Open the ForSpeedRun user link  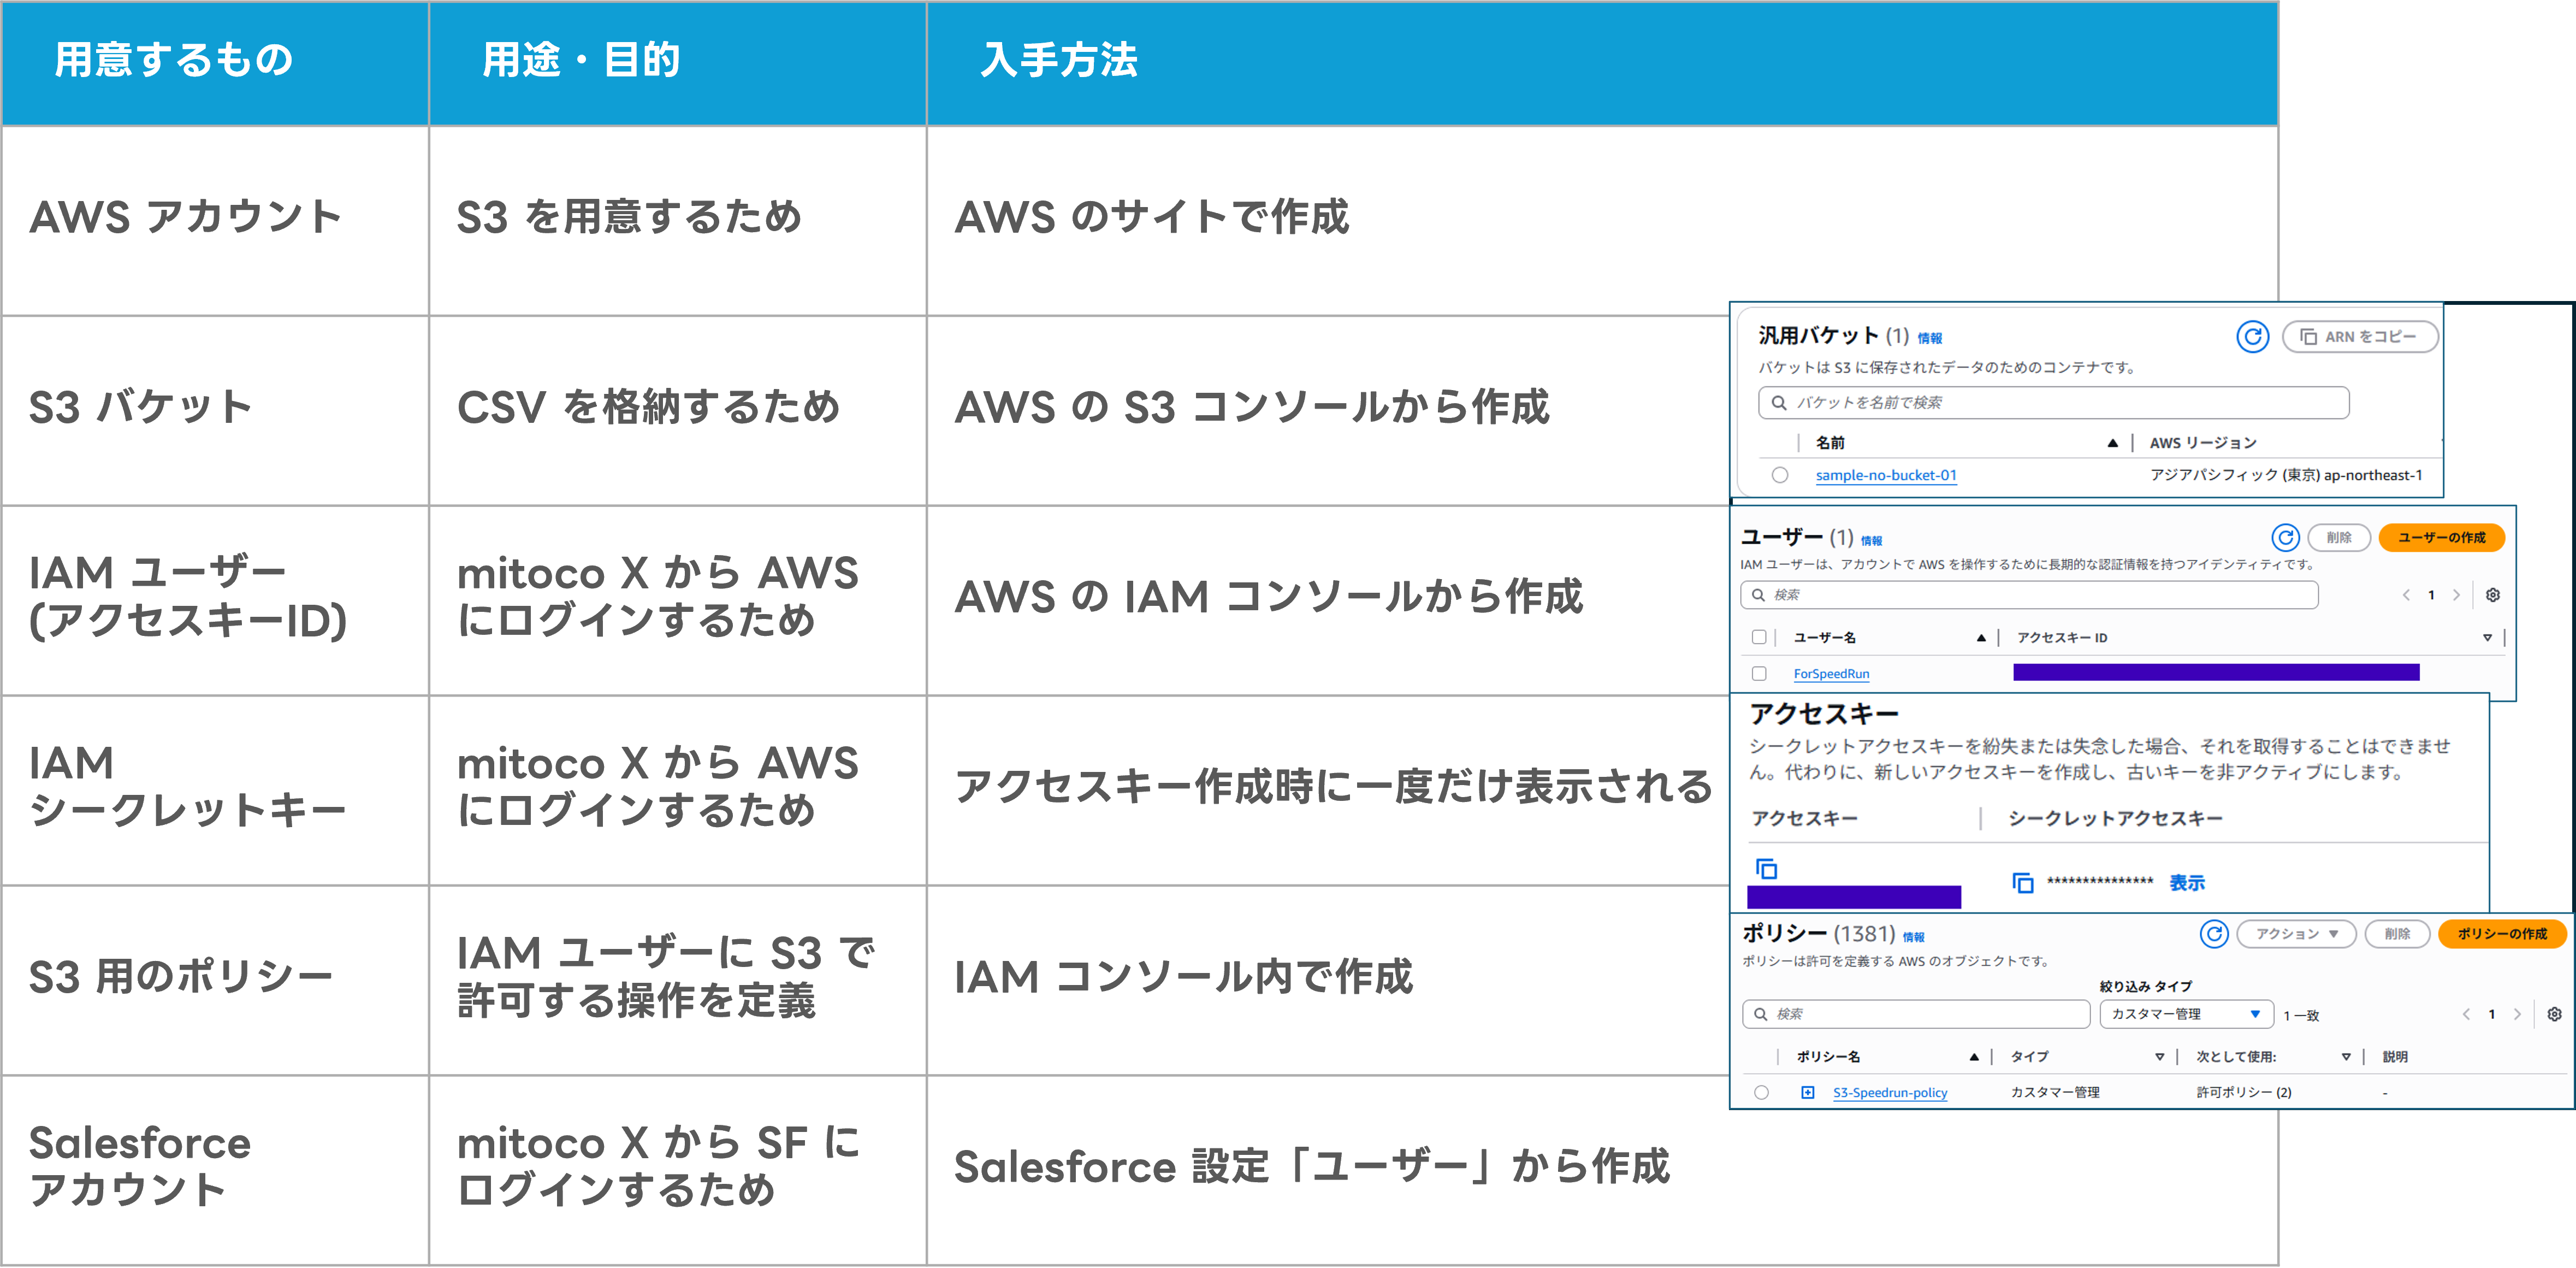coord(1831,674)
